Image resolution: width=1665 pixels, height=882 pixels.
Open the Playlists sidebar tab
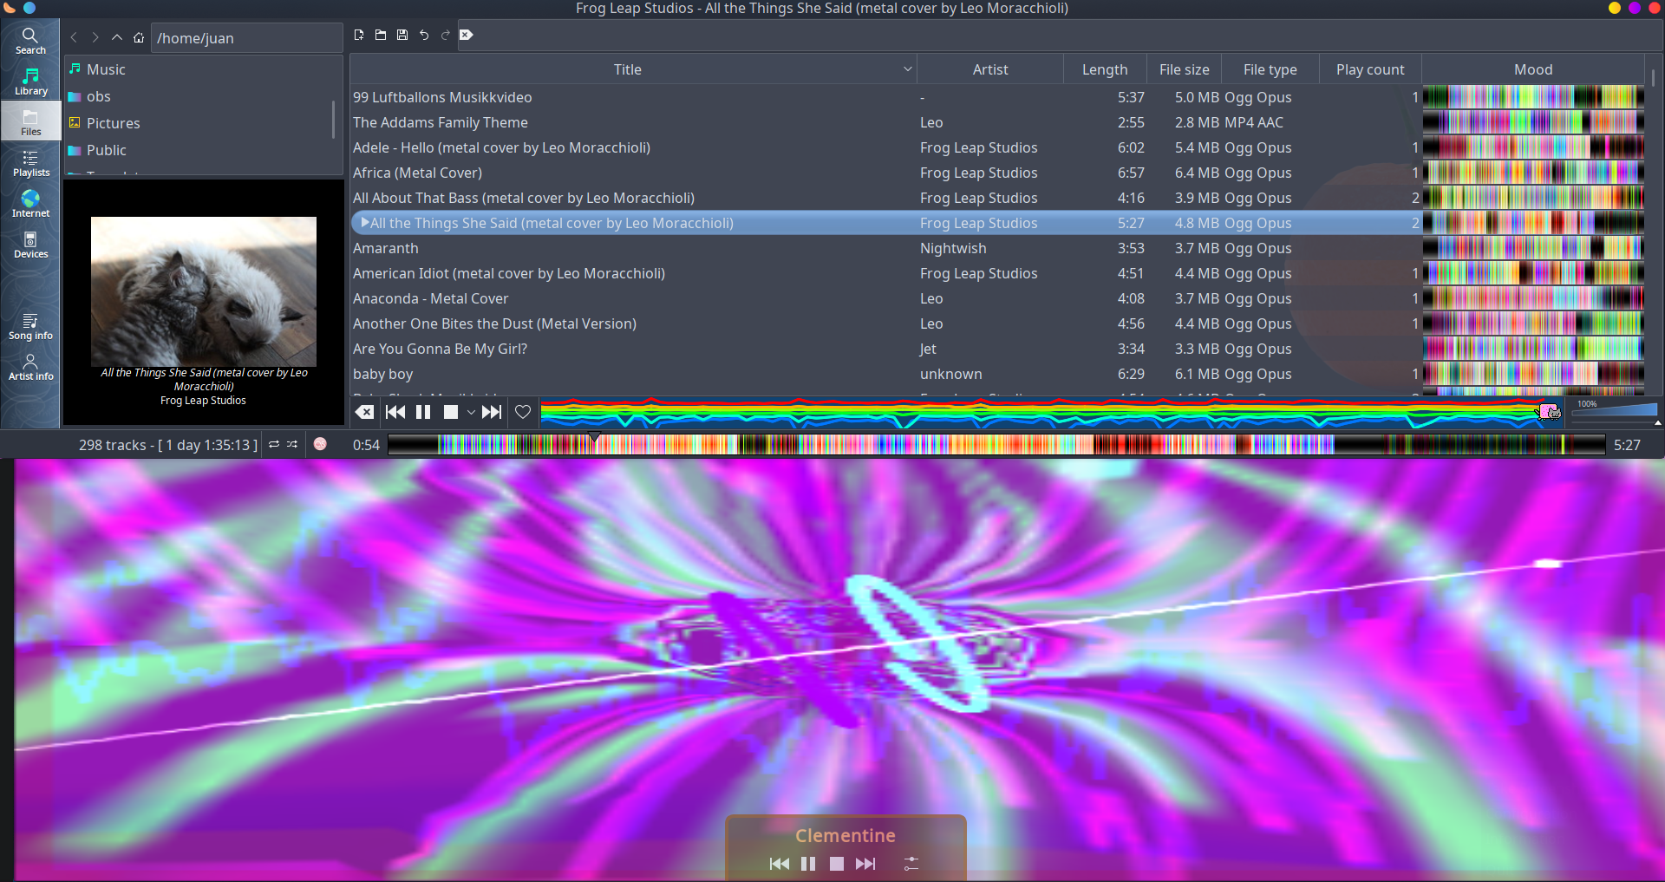(30, 163)
